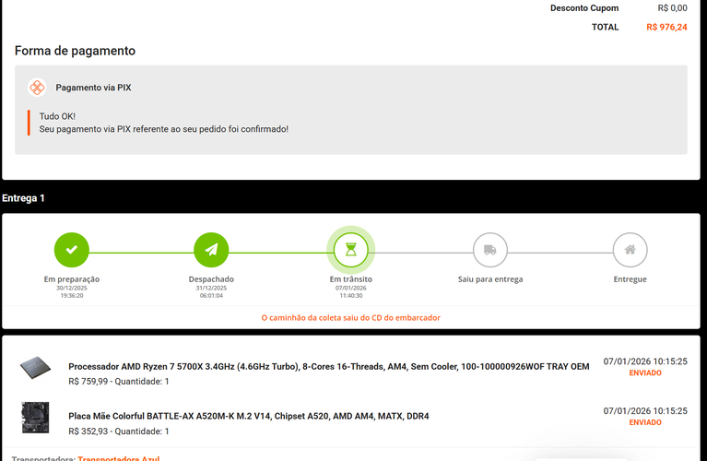This screenshot has width=707, height=461.
Task: Click the coupon discount value 'R$ 0,00'
Action: coord(672,8)
